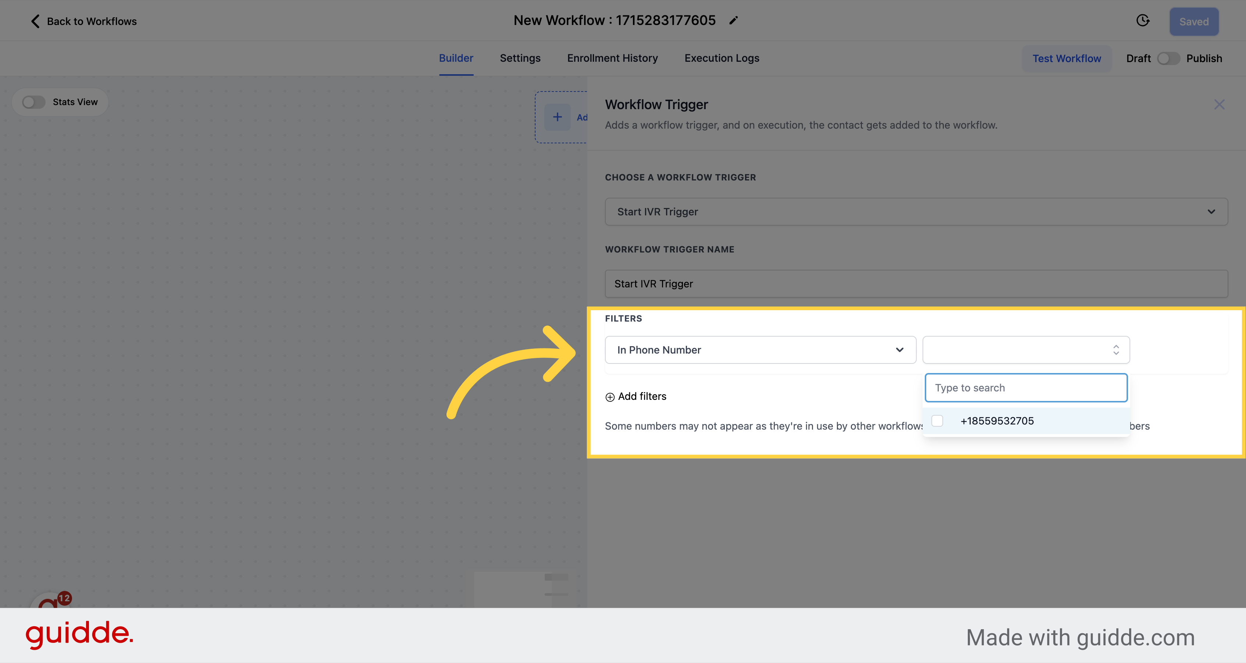This screenshot has height=663, width=1246.
Task: Go back to Workflows list
Action: (83, 21)
